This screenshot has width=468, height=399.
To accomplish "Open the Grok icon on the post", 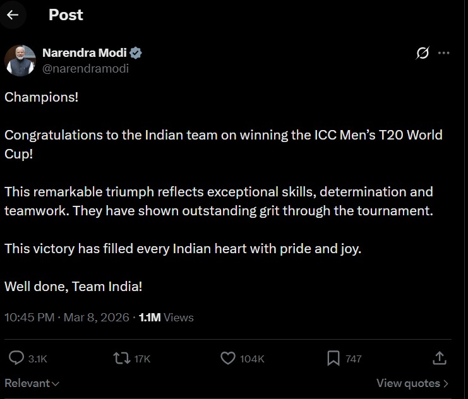I will pyautogui.click(x=423, y=54).
